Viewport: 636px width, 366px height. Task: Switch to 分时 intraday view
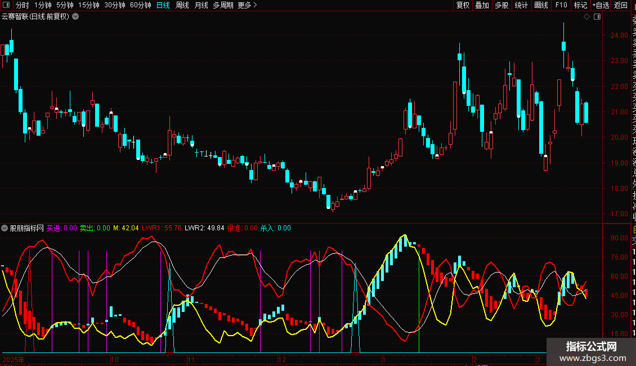23,5
